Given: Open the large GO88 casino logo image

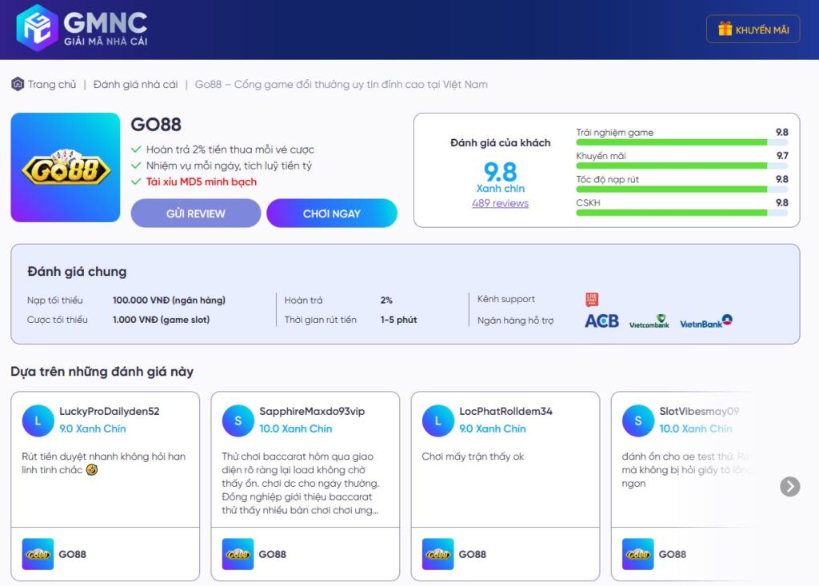Looking at the screenshot, I should [x=66, y=168].
